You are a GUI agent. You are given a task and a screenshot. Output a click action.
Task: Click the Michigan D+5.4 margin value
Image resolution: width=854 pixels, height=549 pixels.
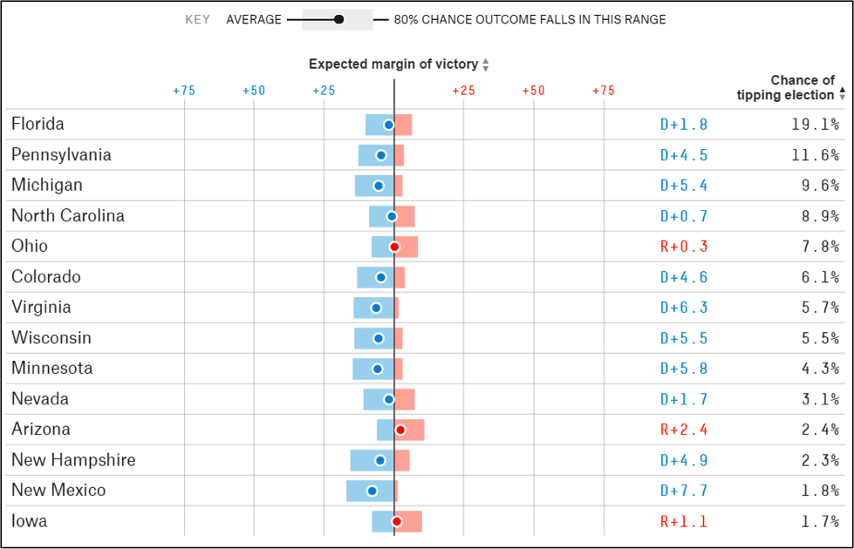[684, 186]
